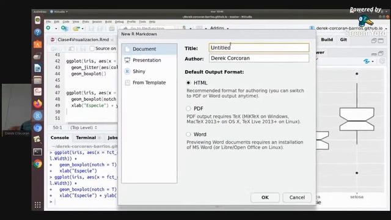Click line 49 xlab("Especie") in editor
The image size is (391, 220).
(x=92, y=106)
